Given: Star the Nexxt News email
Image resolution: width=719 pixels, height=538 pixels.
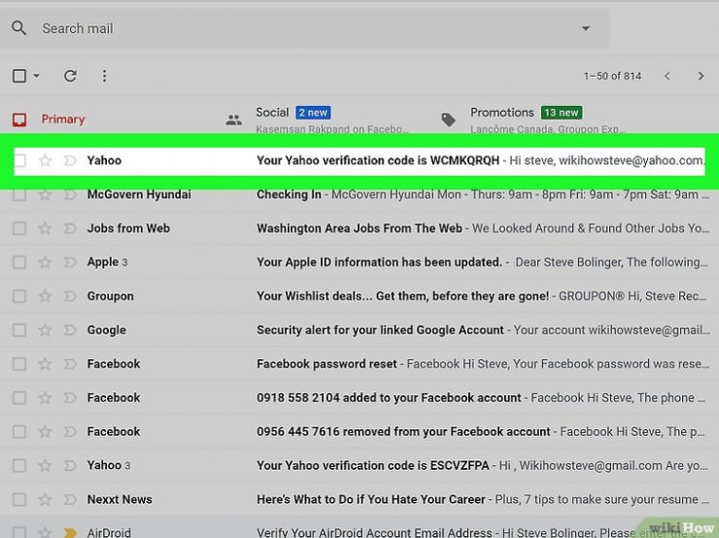Looking at the screenshot, I should (45, 499).
